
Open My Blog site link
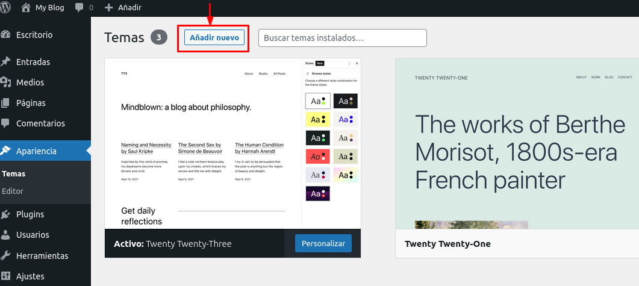pos(50,7)
